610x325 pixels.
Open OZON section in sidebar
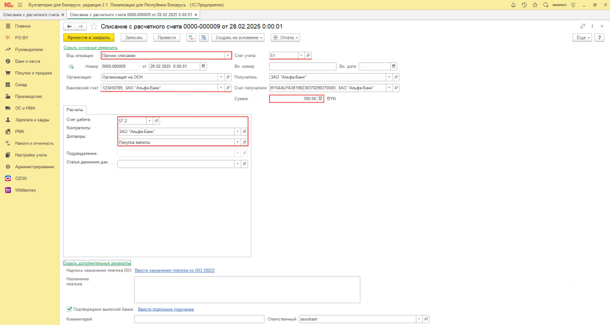point(21,178)
